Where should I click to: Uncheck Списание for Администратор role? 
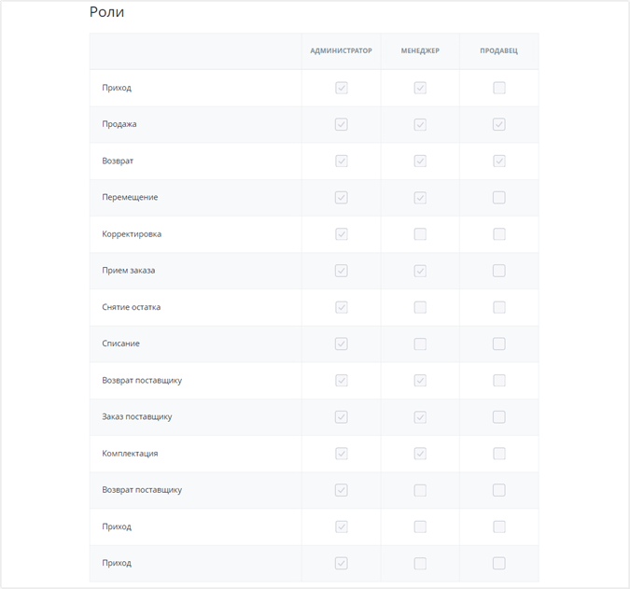pyautogui.click(x=341, y=344)
